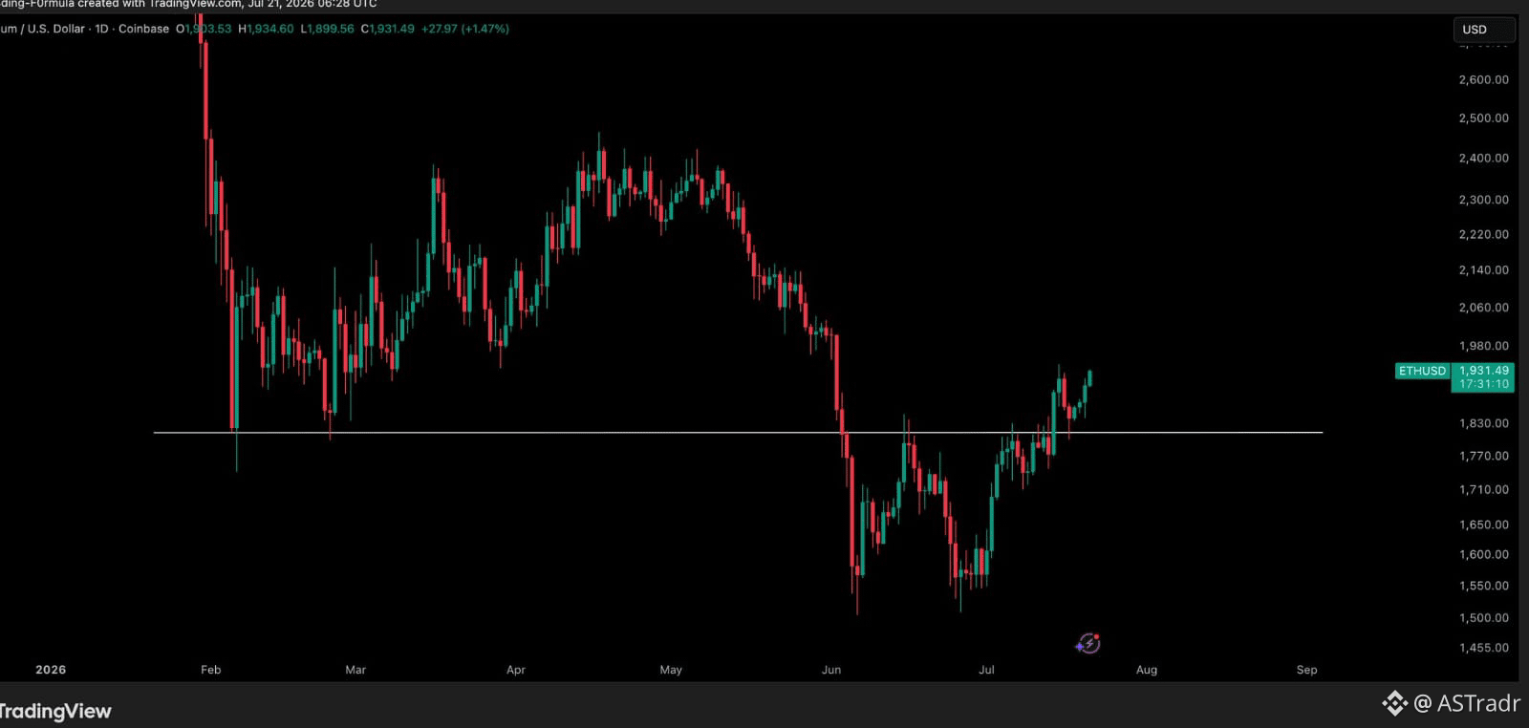1529x728 pixels.
Task: Click the 2,140.00 price scale label
Action: (1484, 270)
